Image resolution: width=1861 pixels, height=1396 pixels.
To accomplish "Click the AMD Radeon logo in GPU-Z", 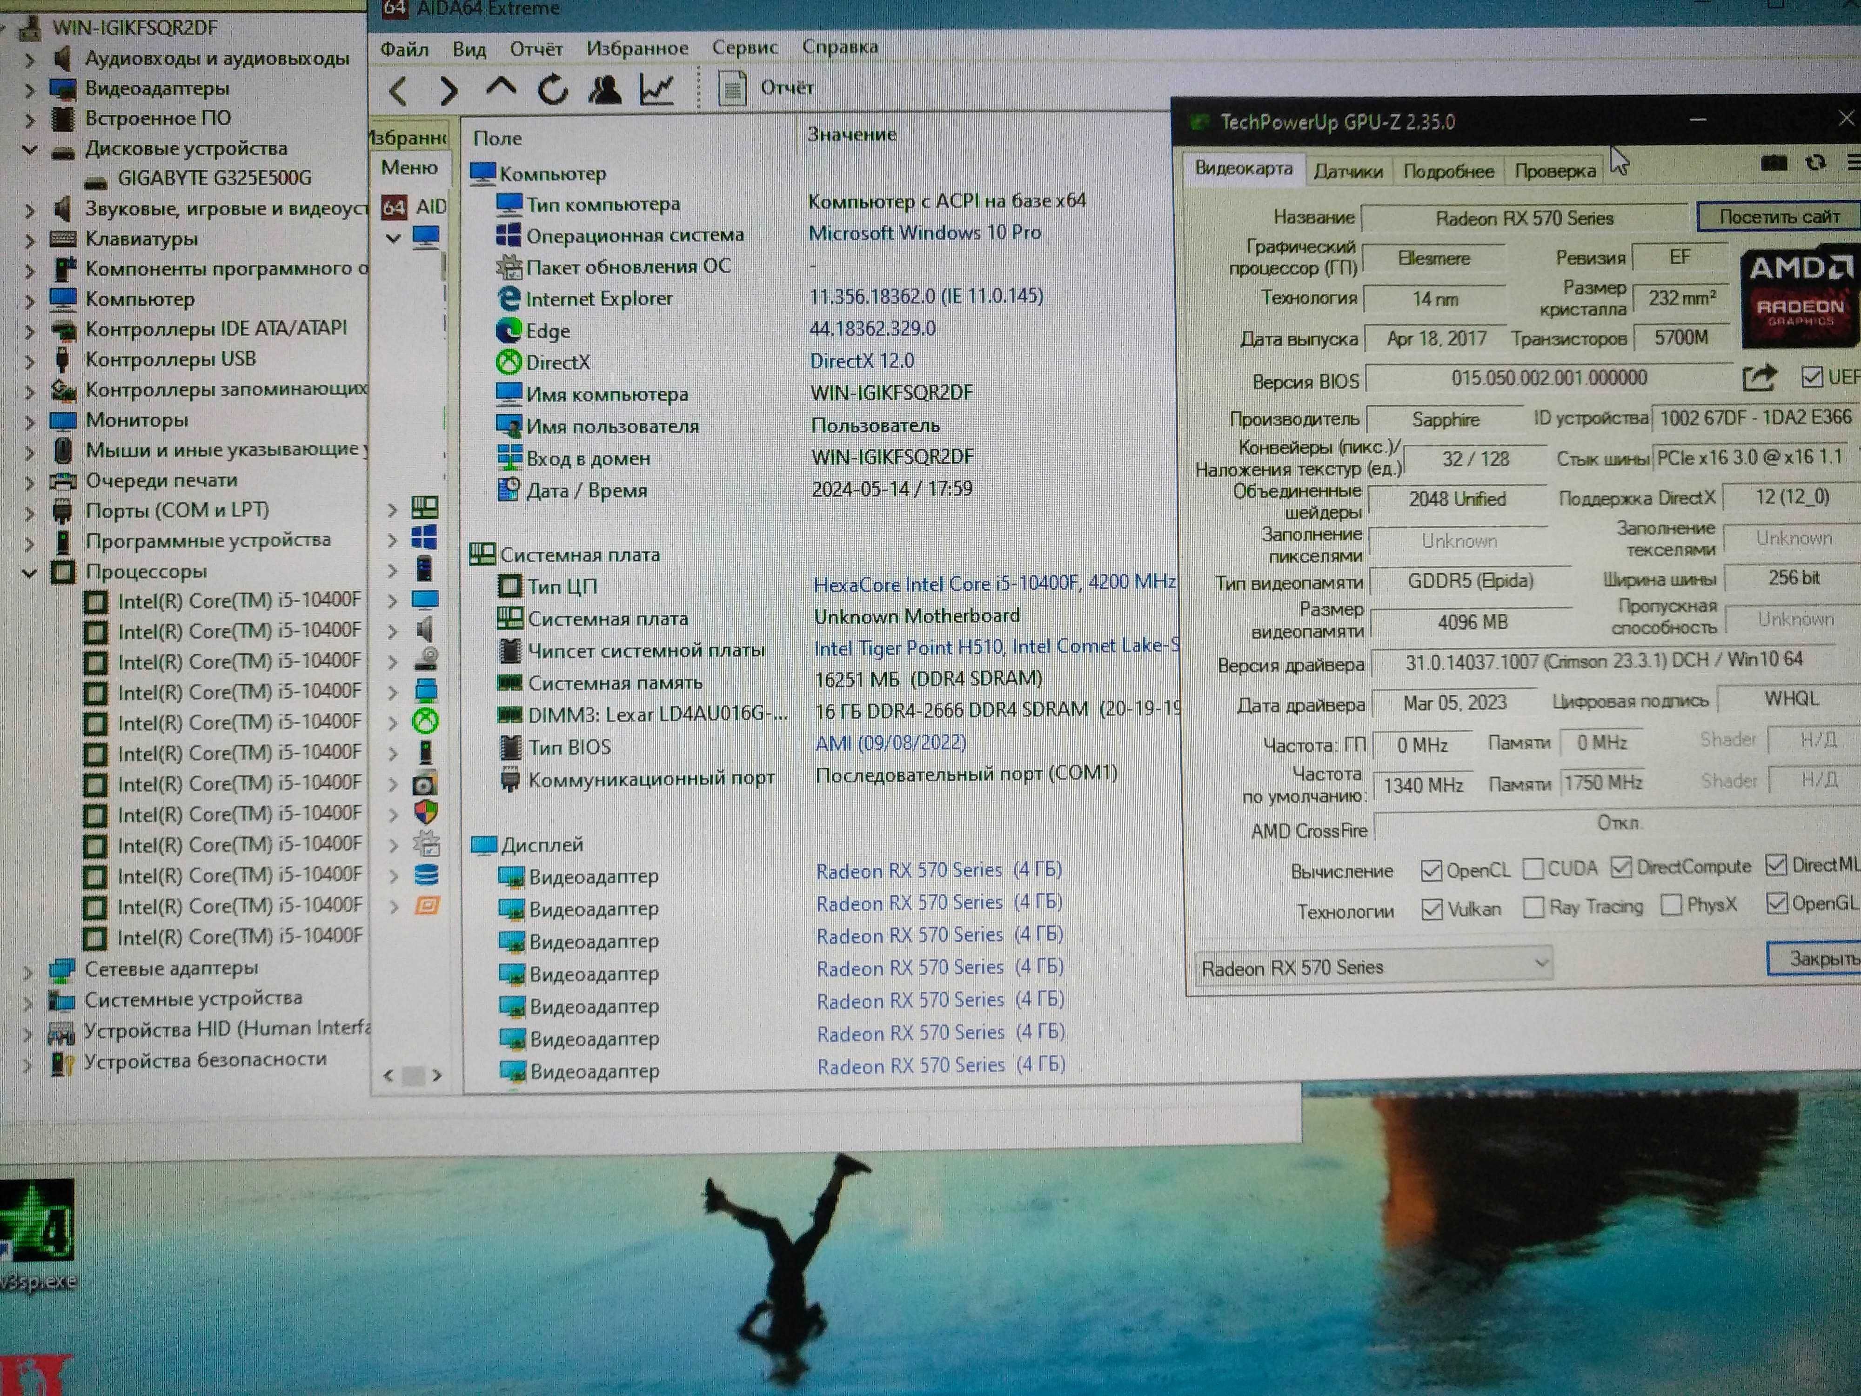I will pos(1801,295).
